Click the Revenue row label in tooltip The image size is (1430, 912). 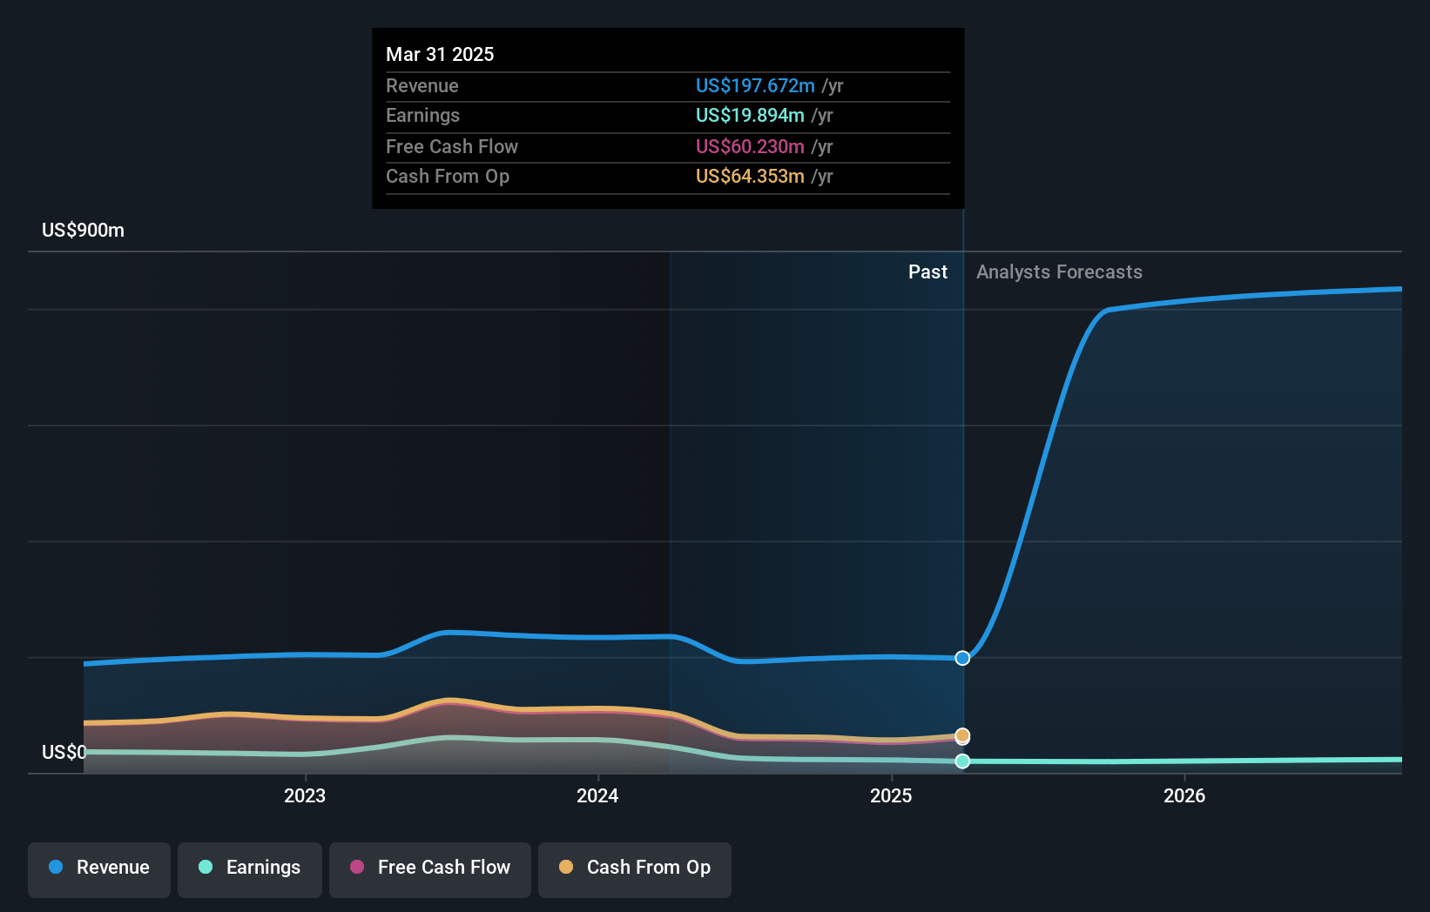422,86
